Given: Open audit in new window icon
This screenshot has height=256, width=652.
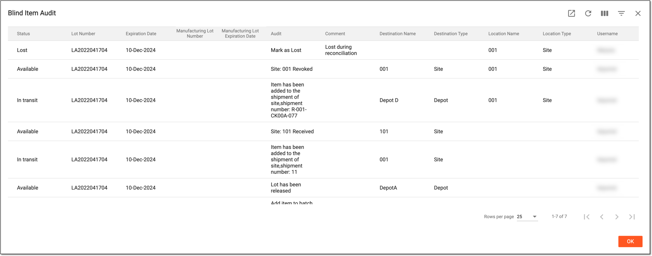Looking at the screenshot, I should point(571,13).
